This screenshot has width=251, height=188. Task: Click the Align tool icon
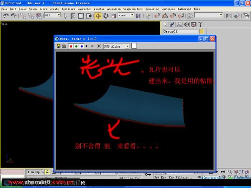pos(237,16)
